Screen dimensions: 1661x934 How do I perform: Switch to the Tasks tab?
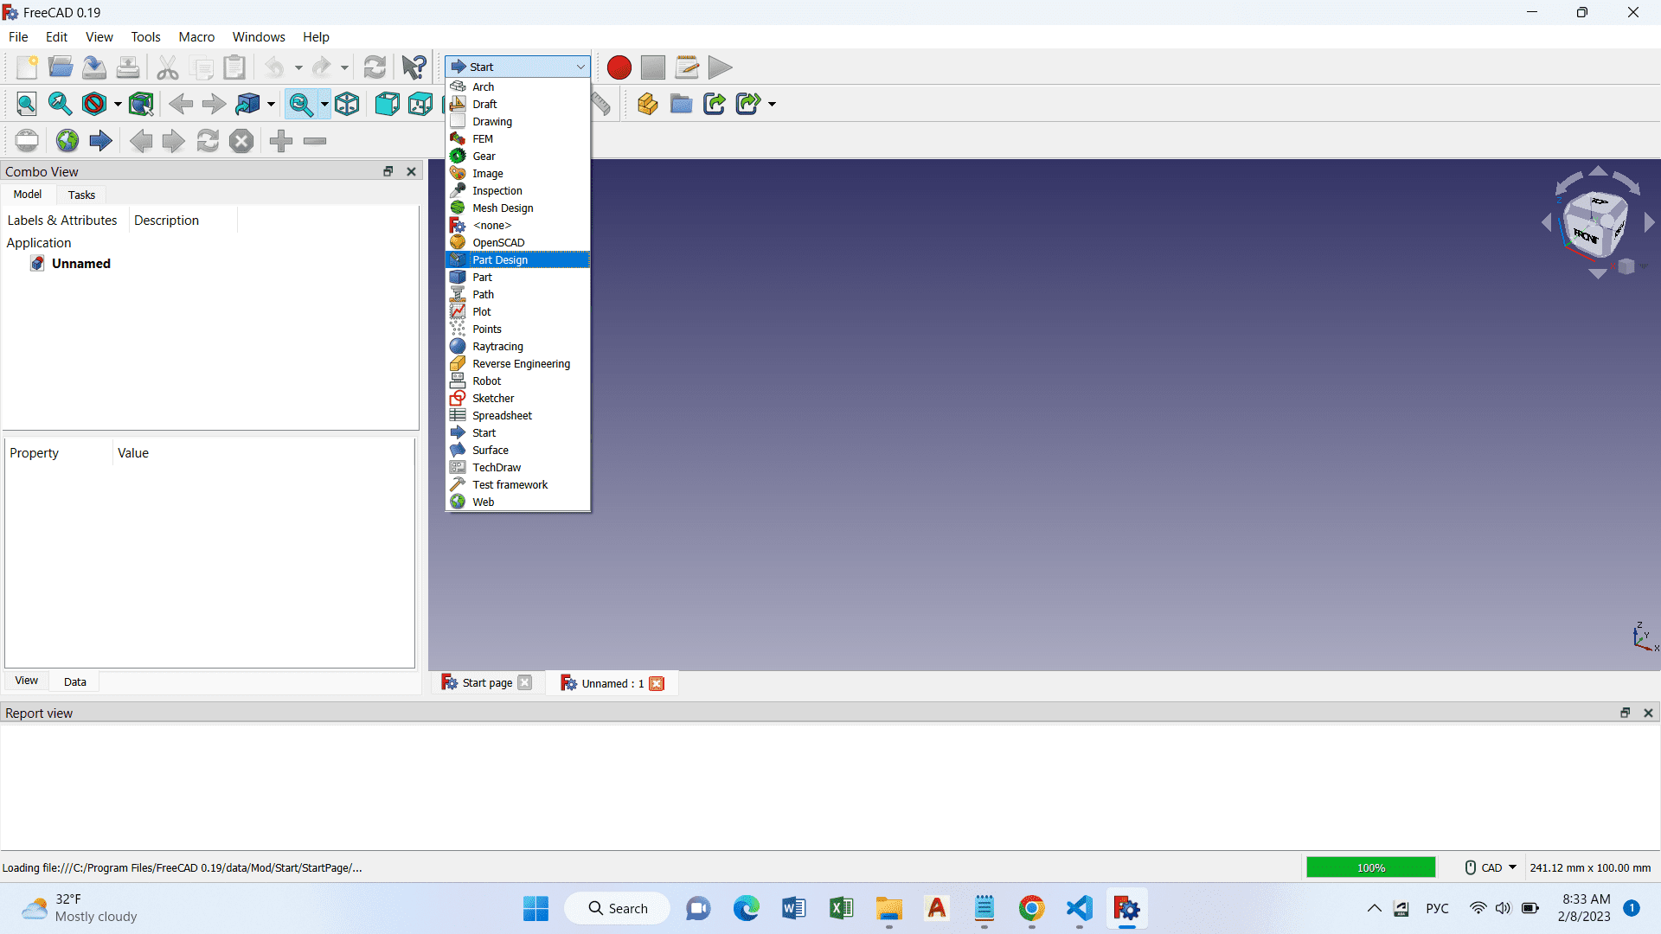[x=81, y=195]
